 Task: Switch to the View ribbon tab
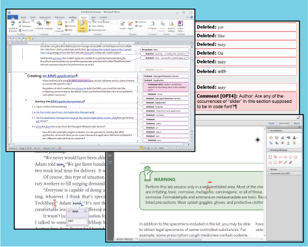pos(93,17)
